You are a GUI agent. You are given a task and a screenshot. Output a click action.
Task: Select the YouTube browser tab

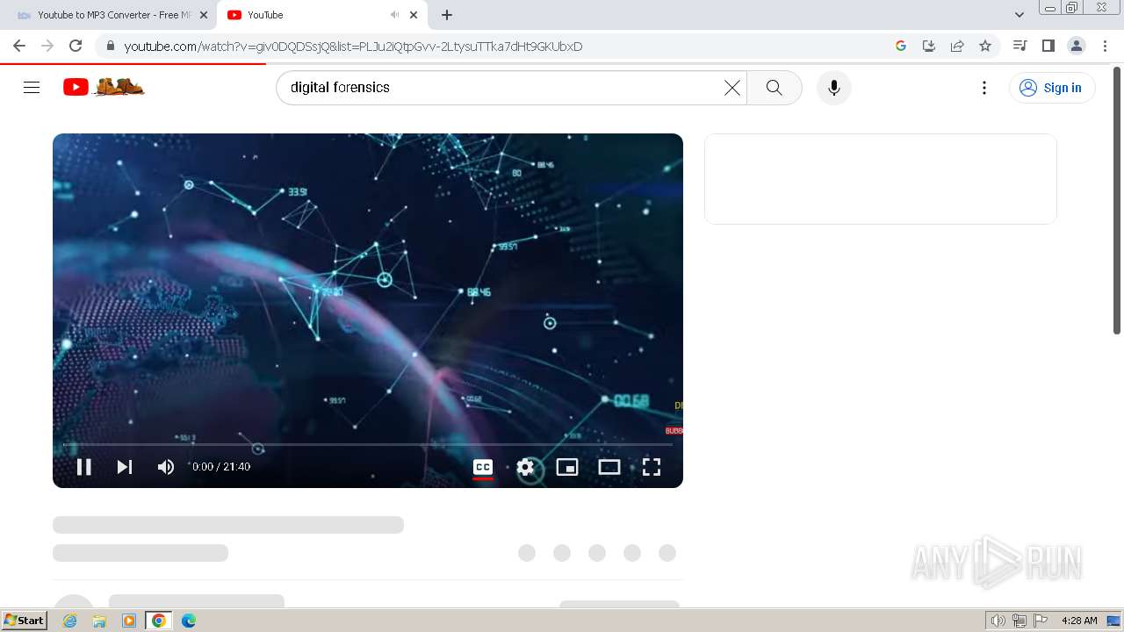pos(307,15)
